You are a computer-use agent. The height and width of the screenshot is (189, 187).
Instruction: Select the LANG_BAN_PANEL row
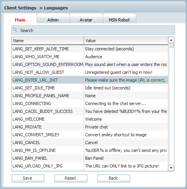tap(90, 158)
